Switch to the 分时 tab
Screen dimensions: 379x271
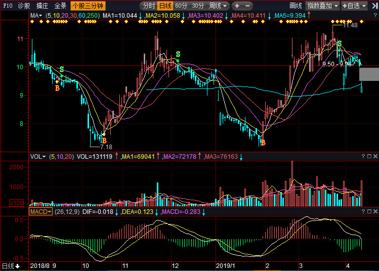coord(148,6)
